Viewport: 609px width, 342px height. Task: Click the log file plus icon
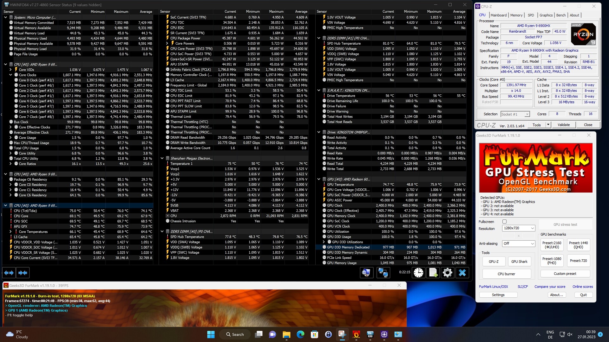pyautogui.click(x=433, y=273)
